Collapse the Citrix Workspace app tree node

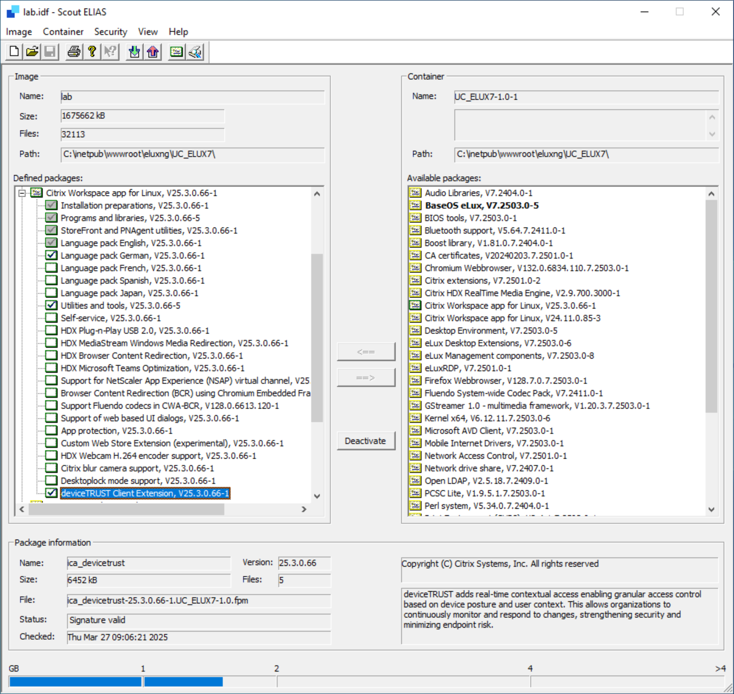[x=20, y=192]
